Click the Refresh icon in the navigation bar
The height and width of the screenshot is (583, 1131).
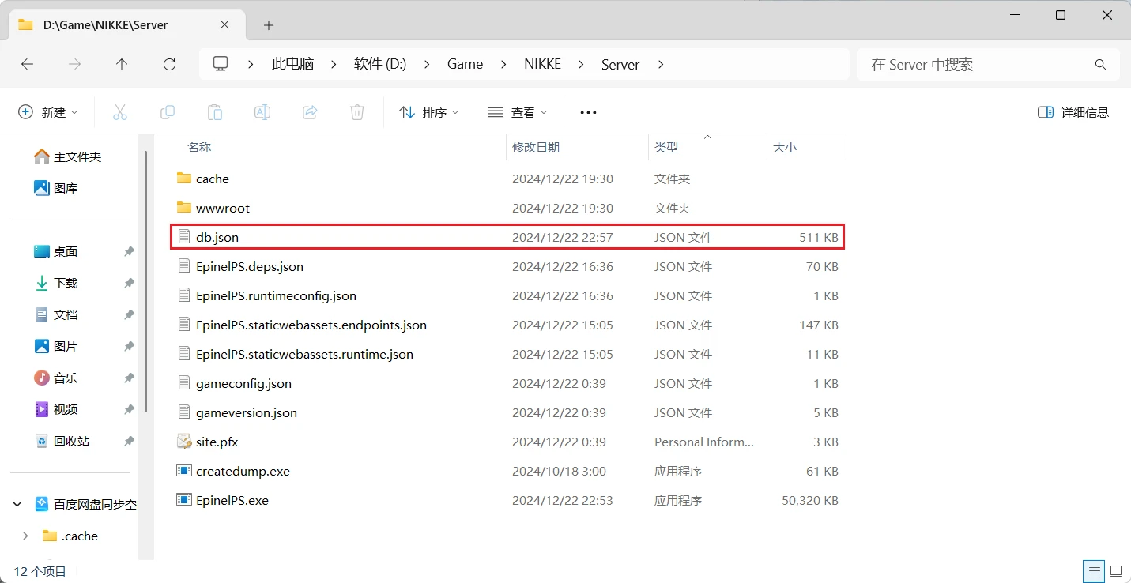click(169, 64)
